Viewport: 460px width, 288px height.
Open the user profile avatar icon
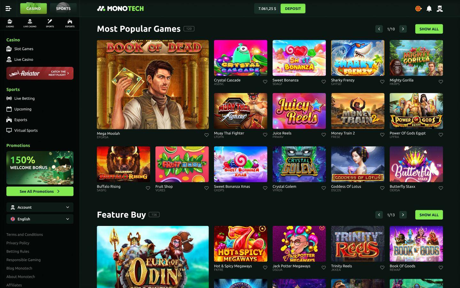440,9
